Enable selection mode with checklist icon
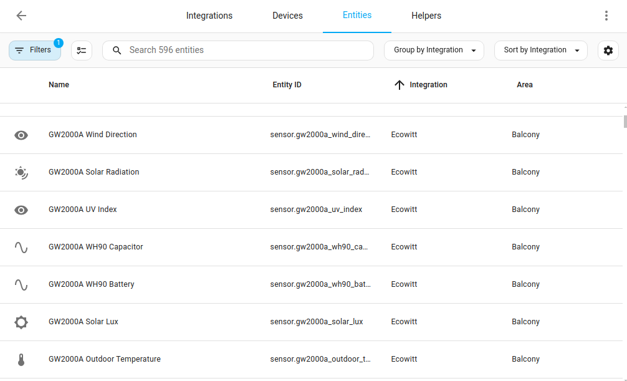Image resolution: width=627 pixels, height=381 pixels. click(x=82, y=50)
